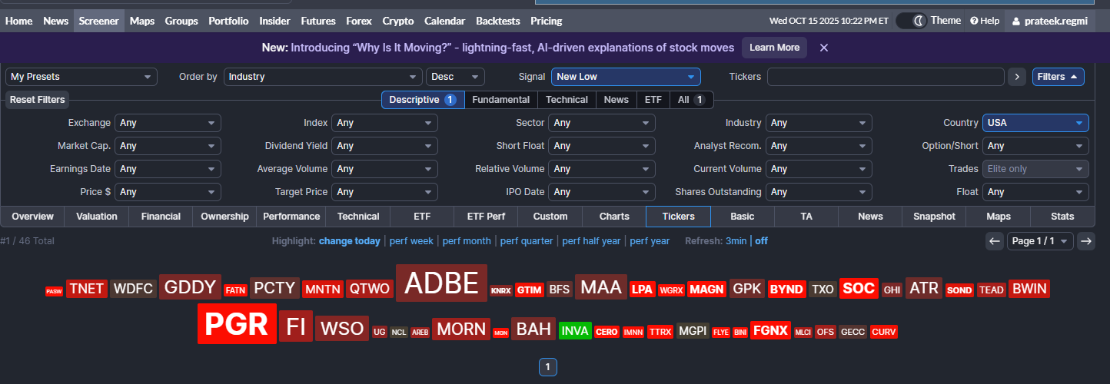Open the Market Cap. filter dropdown
1110x384 pixels.
pos(168,146)
